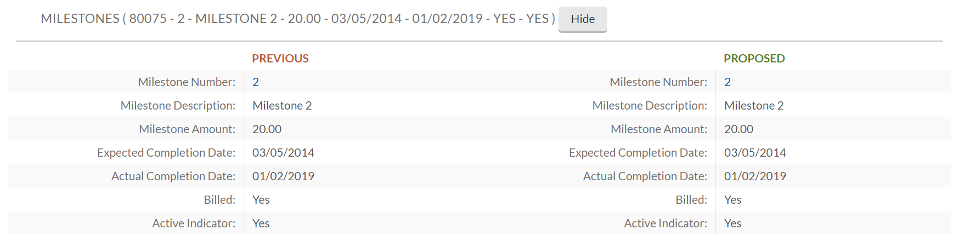Image resolution: width=959 pixels, height=235 pixels.
Task: Click previous Milestone Description value 'Milestone 2'
Action: [282, 106]
